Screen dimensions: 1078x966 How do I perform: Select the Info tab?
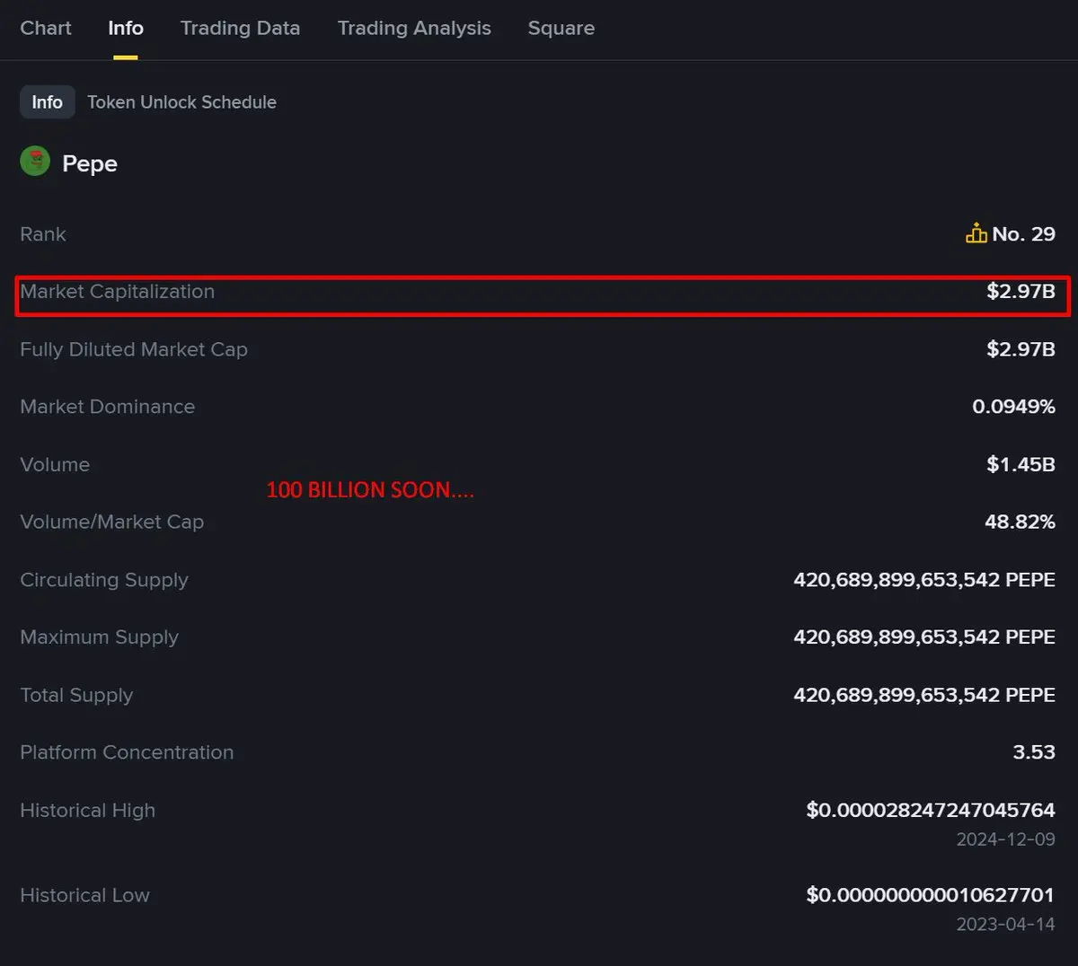[x=126, y=28]
